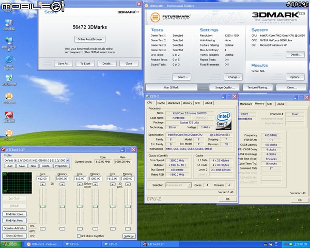Click the ATITool profile Load button
310x248 pixels.
[9, 166]
